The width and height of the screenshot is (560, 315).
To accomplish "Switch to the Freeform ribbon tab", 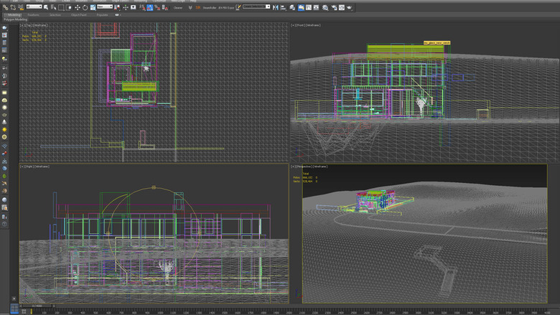I will [34, 14].
